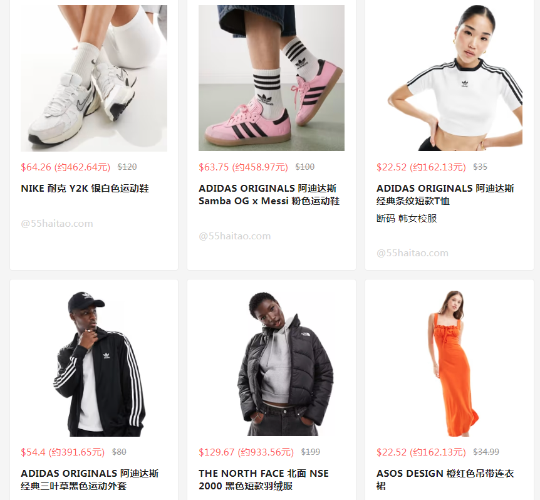This screenshot has width=540, height=500.
Task: Open the Nike Y2K silver sneakers photo
Action: coord(94,78)
